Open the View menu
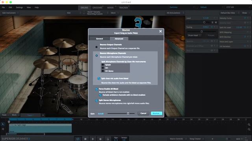Image resolution: width=252 pixels, height=141 pixels. [x=29, y=7]
